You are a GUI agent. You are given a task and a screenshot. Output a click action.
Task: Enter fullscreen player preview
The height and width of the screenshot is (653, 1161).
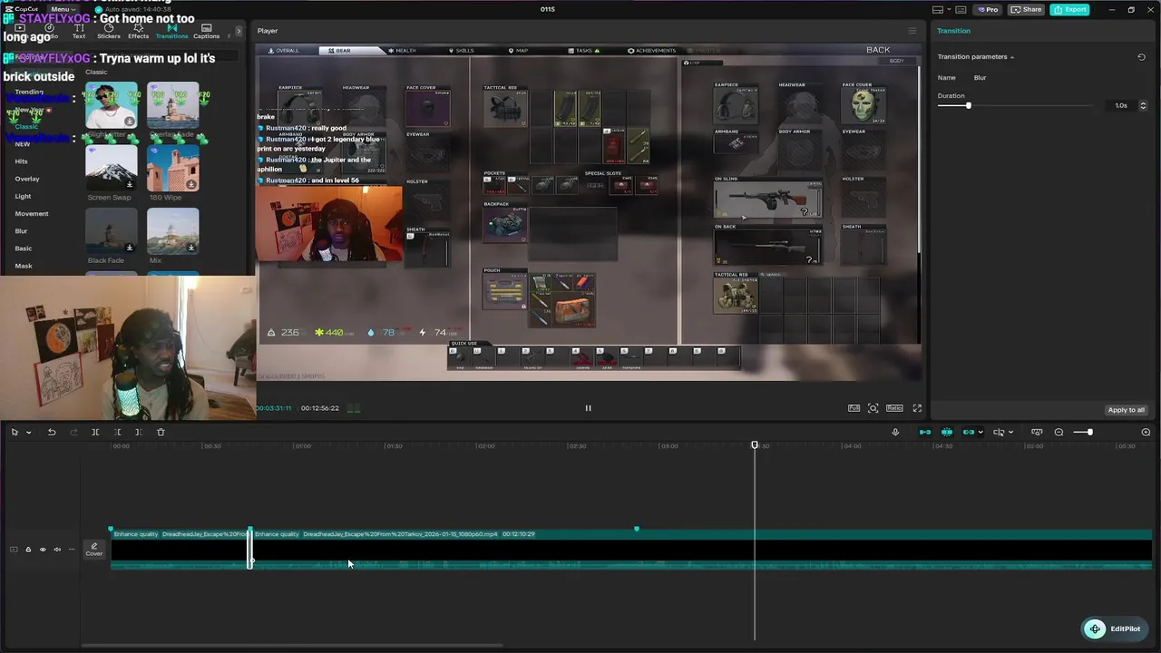point(917,408)
